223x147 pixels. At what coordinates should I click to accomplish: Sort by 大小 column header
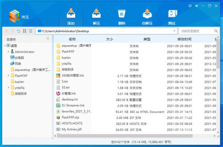click(110, 39)
